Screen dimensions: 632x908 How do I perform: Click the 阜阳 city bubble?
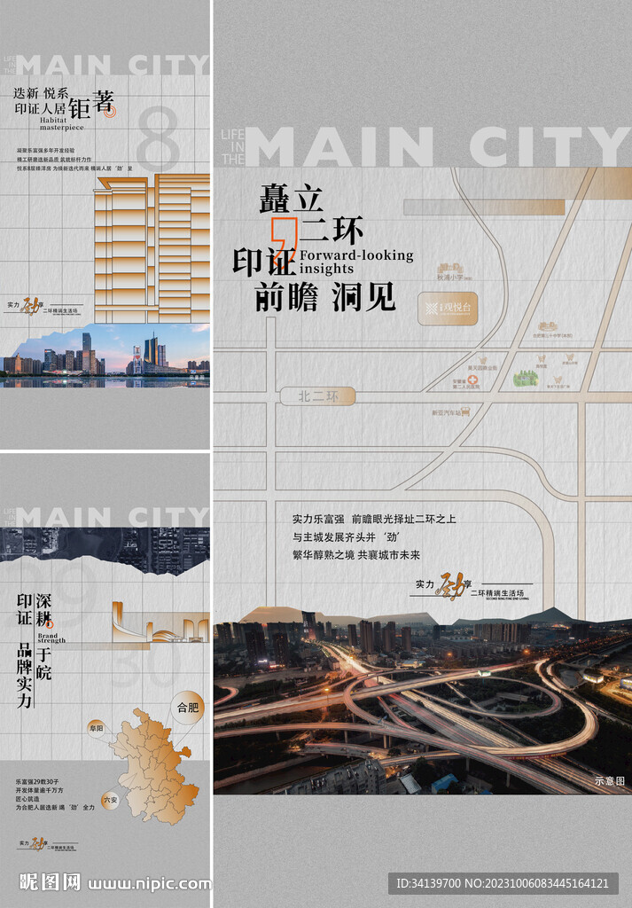pos(96,728)
